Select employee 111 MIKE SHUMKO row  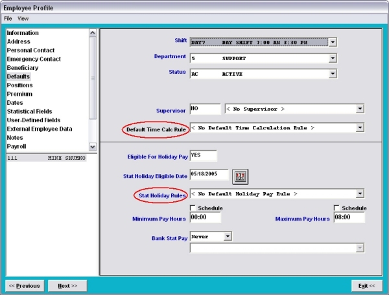click(x=46, y=158)
